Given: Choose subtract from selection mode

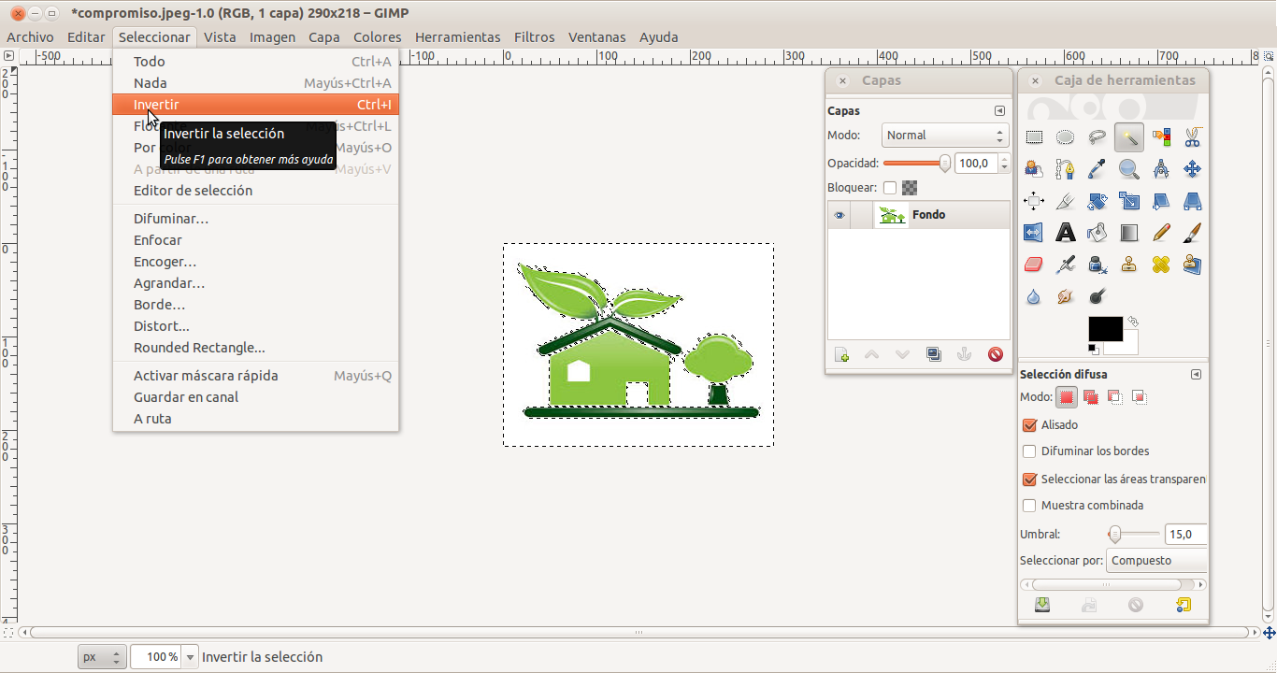Looking at the screenshot, I should [1115, 397].
